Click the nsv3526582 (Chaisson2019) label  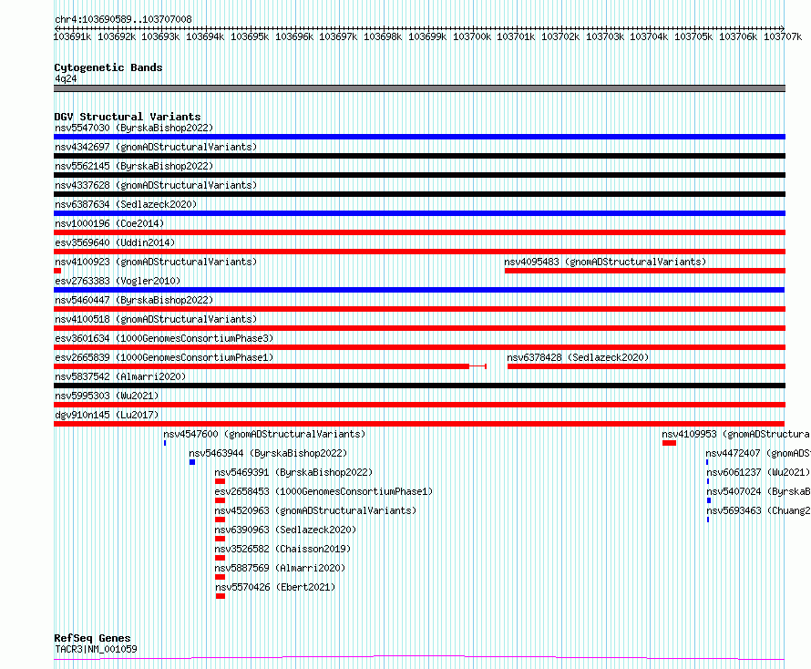coord(282,549)
